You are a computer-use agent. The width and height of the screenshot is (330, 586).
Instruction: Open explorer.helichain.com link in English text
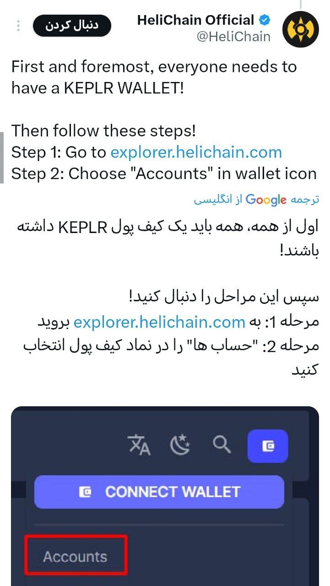[196, 152]
